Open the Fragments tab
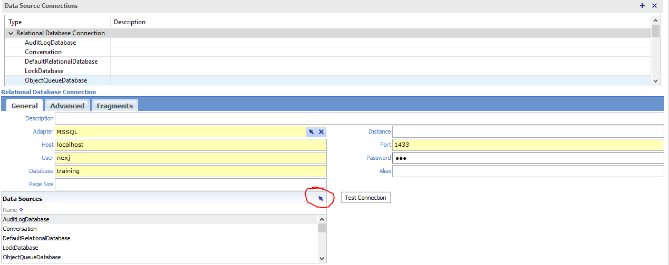The height and width of the screenshot is (265, 669). tap(114, 106)
